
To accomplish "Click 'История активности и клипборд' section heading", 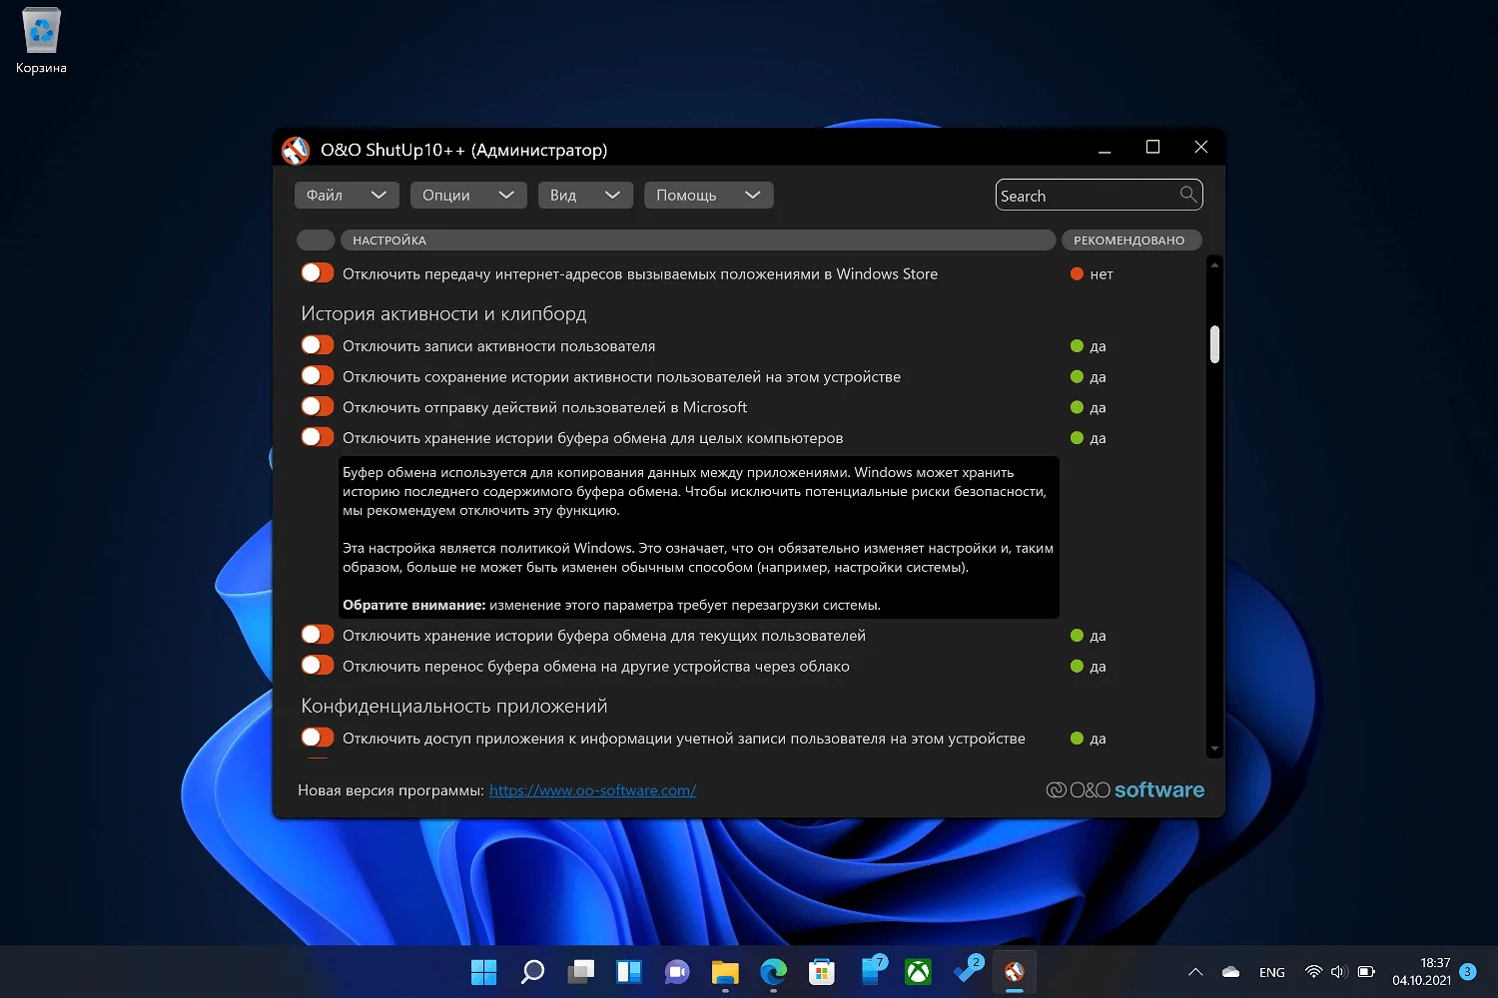I will point(443,313).
